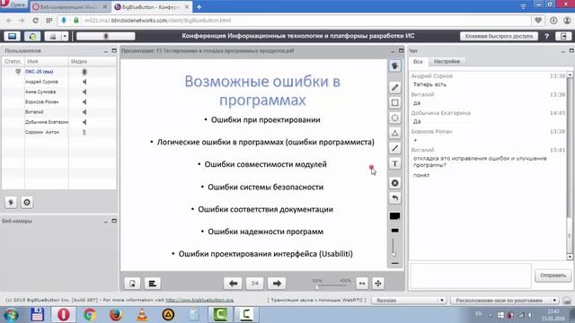This screenshot has width=575, height=323.
Task: Select the whiteboard Circle tool
Action: 394,118
